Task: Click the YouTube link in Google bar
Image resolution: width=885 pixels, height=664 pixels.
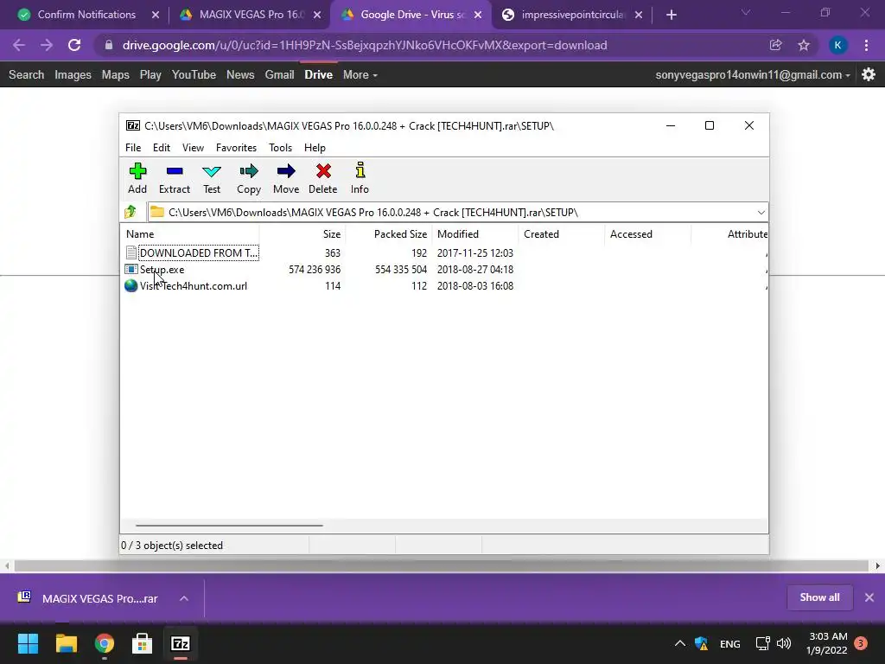Action: point(194,74)
